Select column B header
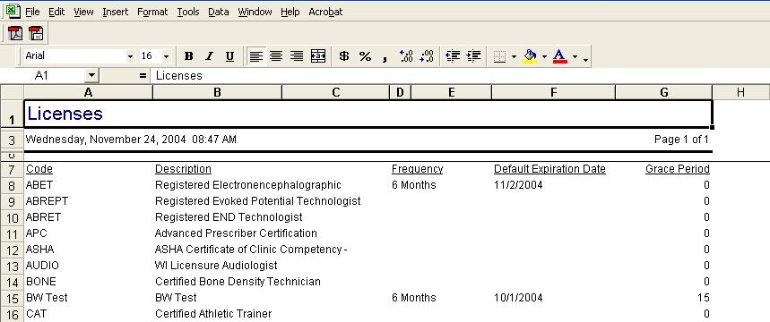 pyautogui.click(x=217, y=92)
